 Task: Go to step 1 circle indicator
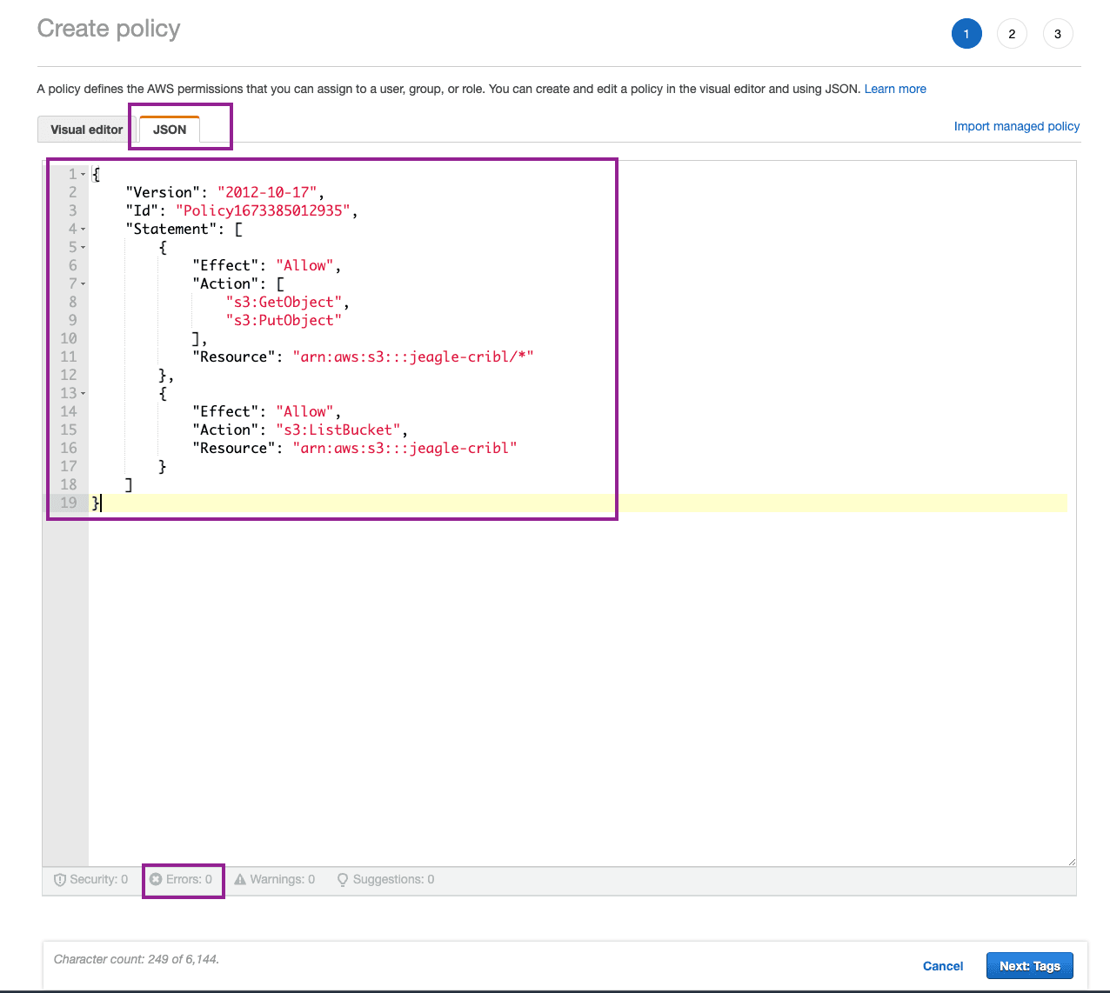coord(966,34)
